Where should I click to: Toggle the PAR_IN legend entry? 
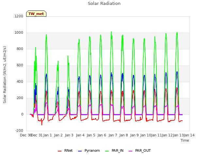[x=114, y=150]
